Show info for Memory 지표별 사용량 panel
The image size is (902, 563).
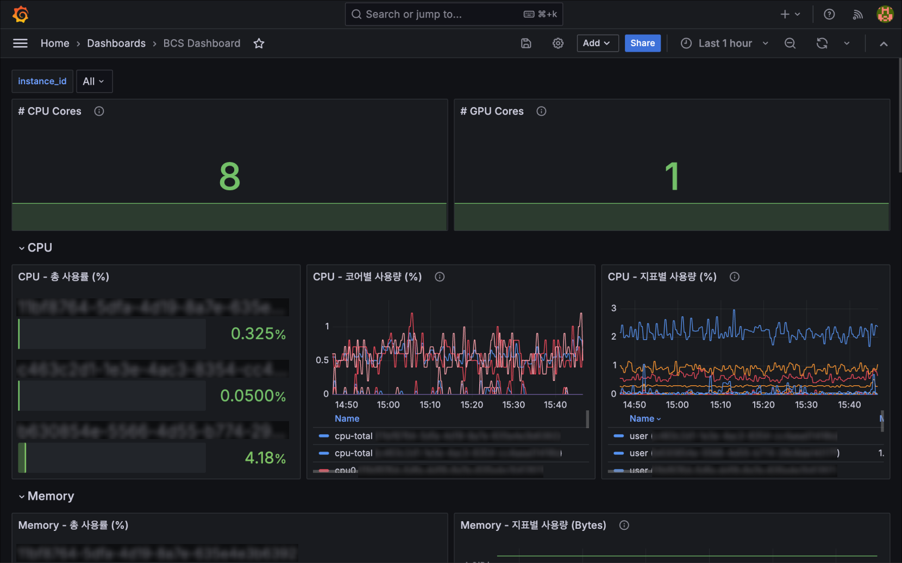[624, 526]
